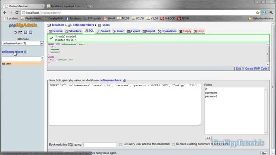Open the Facebook bookmark
This screenshot has height=155, width=276.
pos(73,19)
